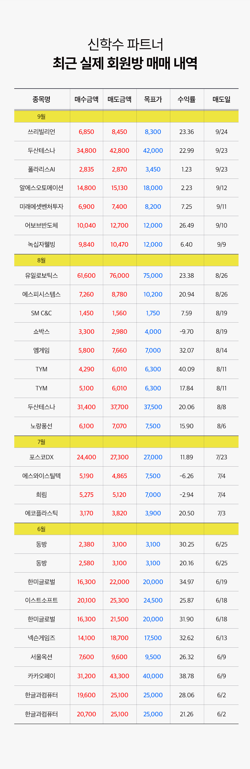Click the 매수금액 column header
This screenshot has height=769, width=250.
(86, 99)
